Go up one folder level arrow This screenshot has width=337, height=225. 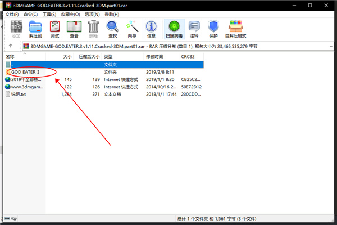point(11,46)
